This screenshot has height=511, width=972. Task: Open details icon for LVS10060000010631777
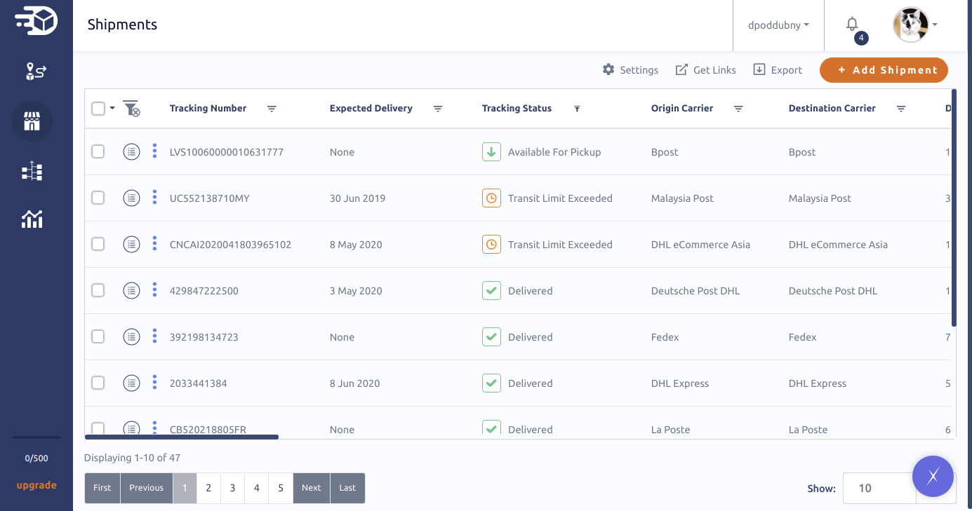[x=131, y=152]
